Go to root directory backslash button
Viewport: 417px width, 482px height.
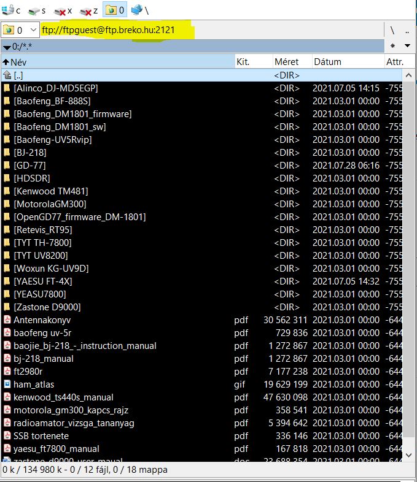click(392, 30)
